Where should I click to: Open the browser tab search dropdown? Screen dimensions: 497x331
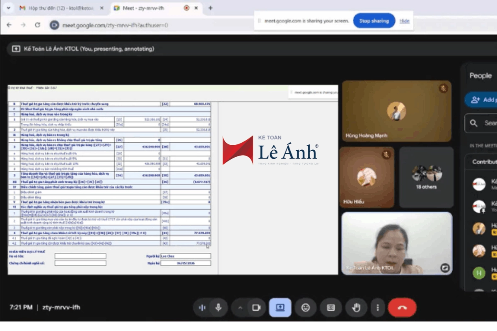(8, 8)
